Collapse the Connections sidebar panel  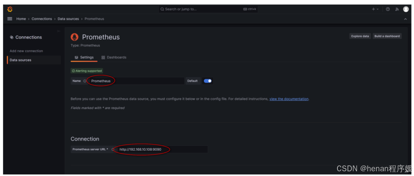(x=59, y=31)
